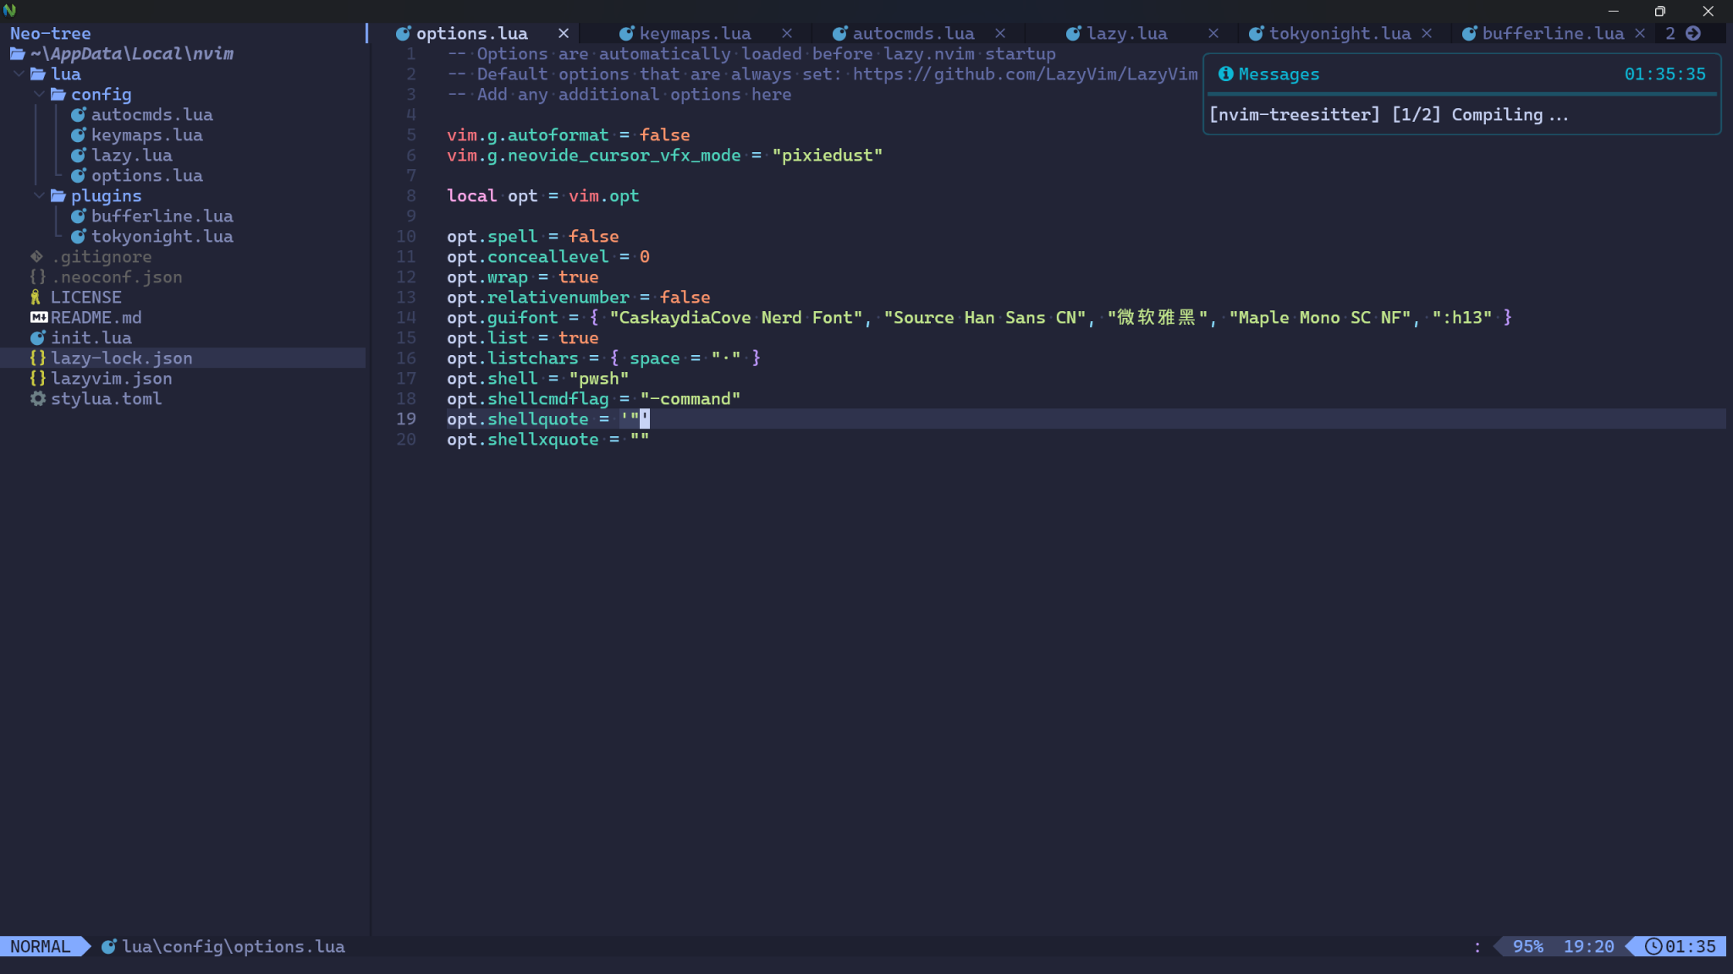Screen dimensions: 1733x974
Task: Click the Lua icon on the options.lua tab
Action: [x=404, y=34]
